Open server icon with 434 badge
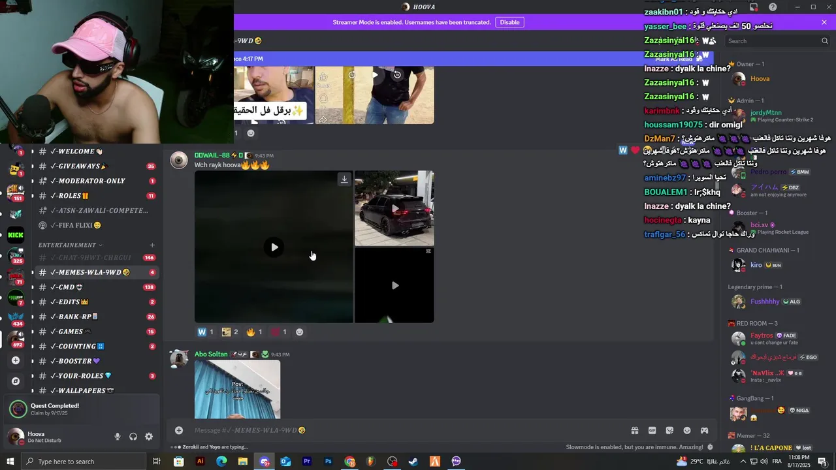The image size is (836, 470). pos(16,319)
